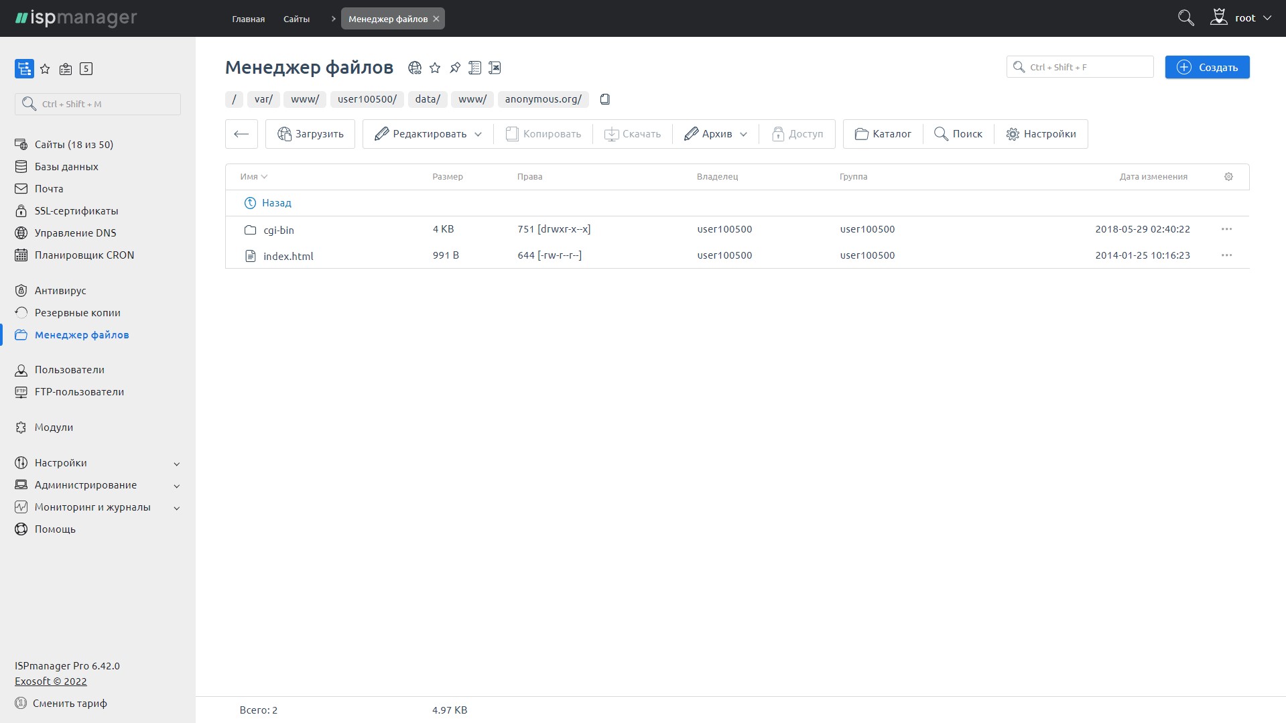Open Базы данных in sidebar
The width and height of the screenshot is (1286, 723).
pyautogui.click(x=66, y=167)
